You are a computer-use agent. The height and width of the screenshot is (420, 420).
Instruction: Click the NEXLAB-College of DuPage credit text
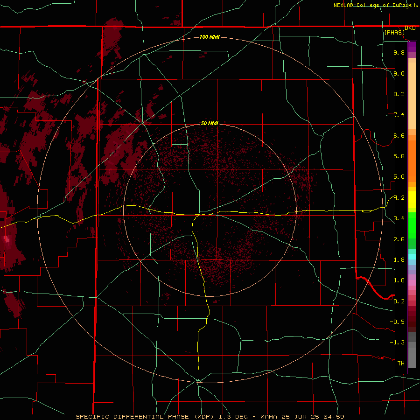pos(372,5)
